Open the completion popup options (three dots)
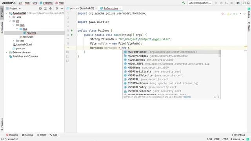 point(219,97)
